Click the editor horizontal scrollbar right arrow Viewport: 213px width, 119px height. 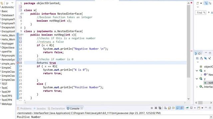coord(185,102)
